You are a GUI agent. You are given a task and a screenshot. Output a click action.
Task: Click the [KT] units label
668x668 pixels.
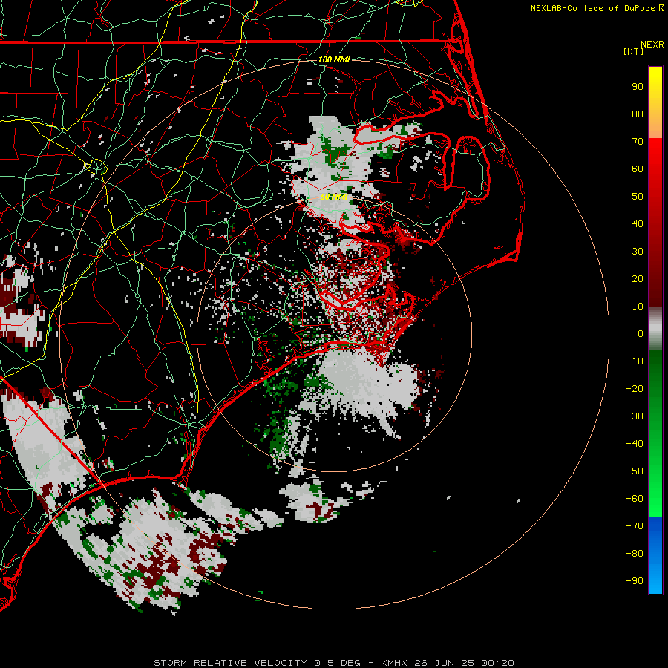point(634,51)
